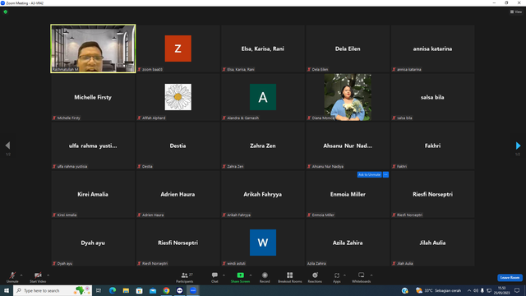Select the Kirei Amalia tile

click(x=93, y=194)
